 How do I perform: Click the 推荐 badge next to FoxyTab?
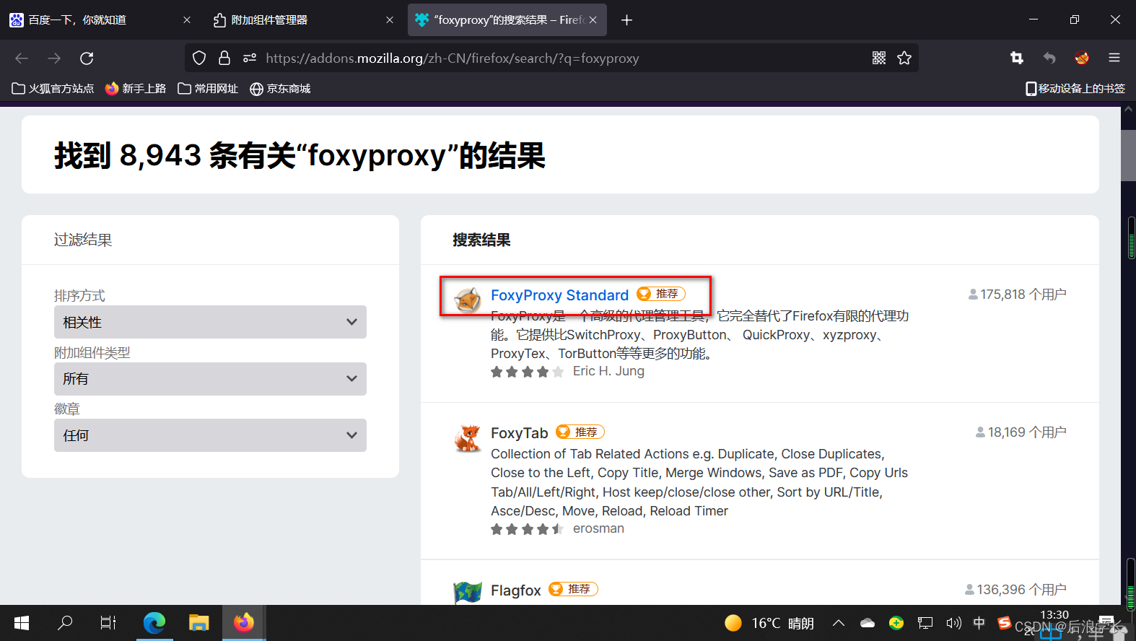click(x=580, y=432)
